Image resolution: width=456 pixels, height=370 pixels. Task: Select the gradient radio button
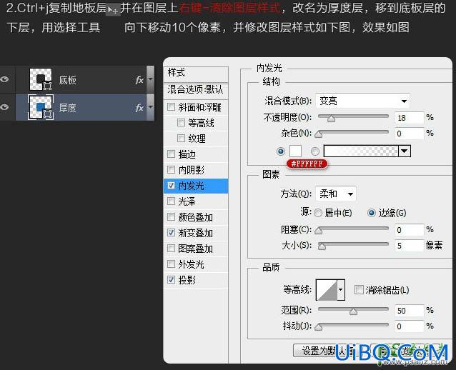315,151
